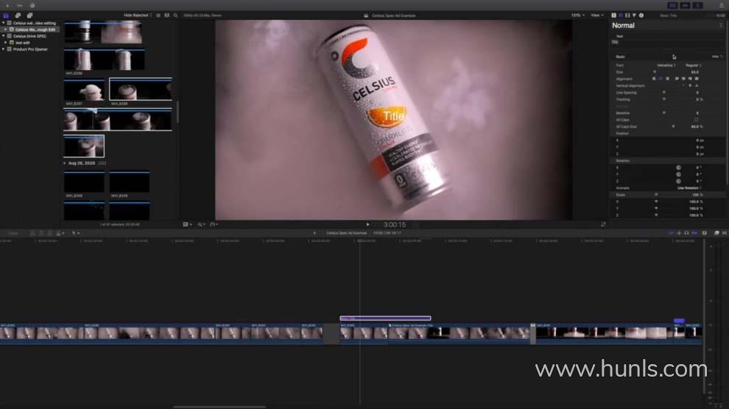729x409 pixels.
Task: Toggle timeline skimming icon
Action: pyautogui.click(x=671, y=233)
